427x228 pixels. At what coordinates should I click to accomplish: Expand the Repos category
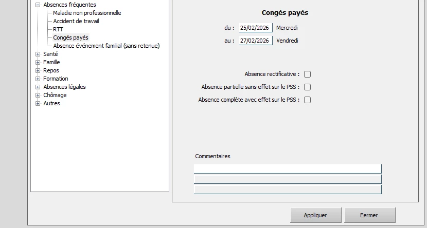[x=38, y=70]
